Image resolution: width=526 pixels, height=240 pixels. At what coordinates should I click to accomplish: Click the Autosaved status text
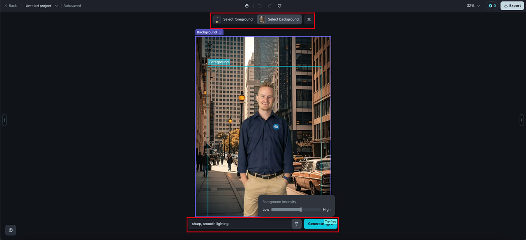[x=72, y=6]
